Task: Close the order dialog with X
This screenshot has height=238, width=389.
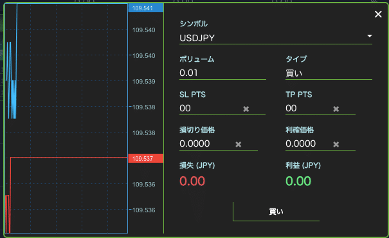Action: (x=378, y=14)
